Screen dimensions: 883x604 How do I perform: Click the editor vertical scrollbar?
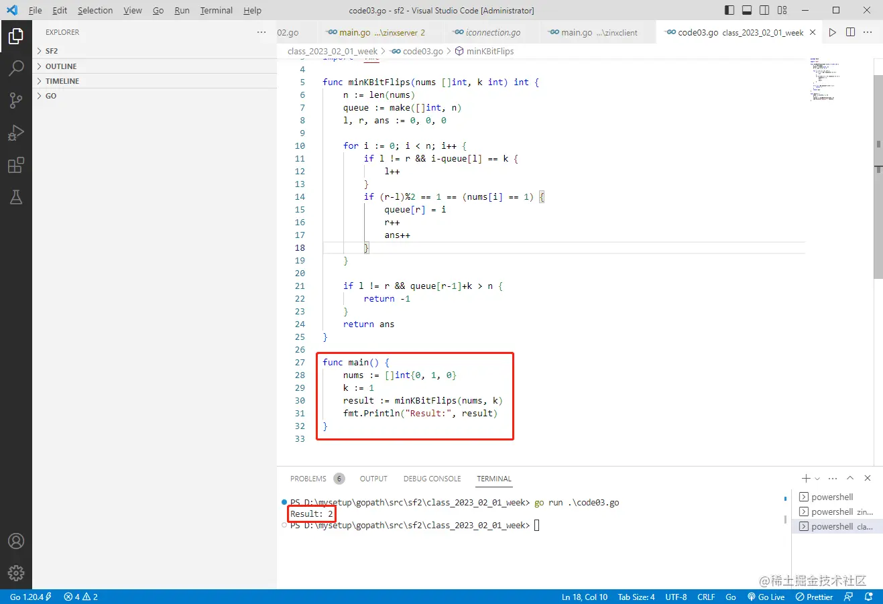click(x=878, y=177)
